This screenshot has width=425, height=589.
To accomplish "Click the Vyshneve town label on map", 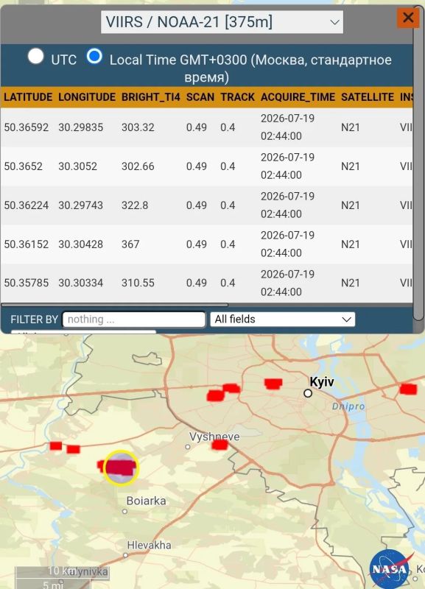I will [x=214, y=437].
